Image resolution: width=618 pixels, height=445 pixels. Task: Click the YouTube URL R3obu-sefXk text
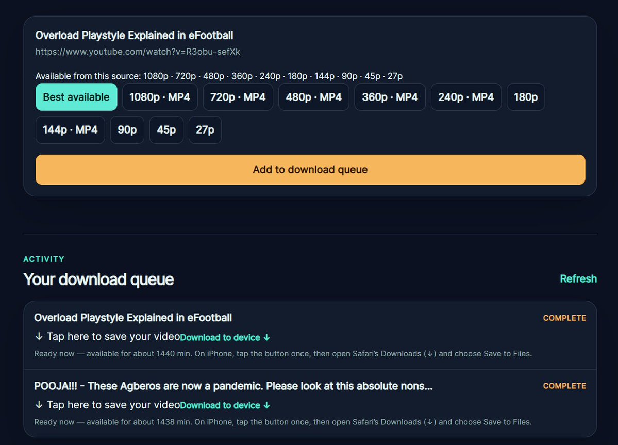(138, 52)
